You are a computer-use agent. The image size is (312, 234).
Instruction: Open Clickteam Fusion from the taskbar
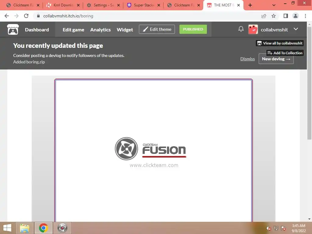[x=62, y=228]
